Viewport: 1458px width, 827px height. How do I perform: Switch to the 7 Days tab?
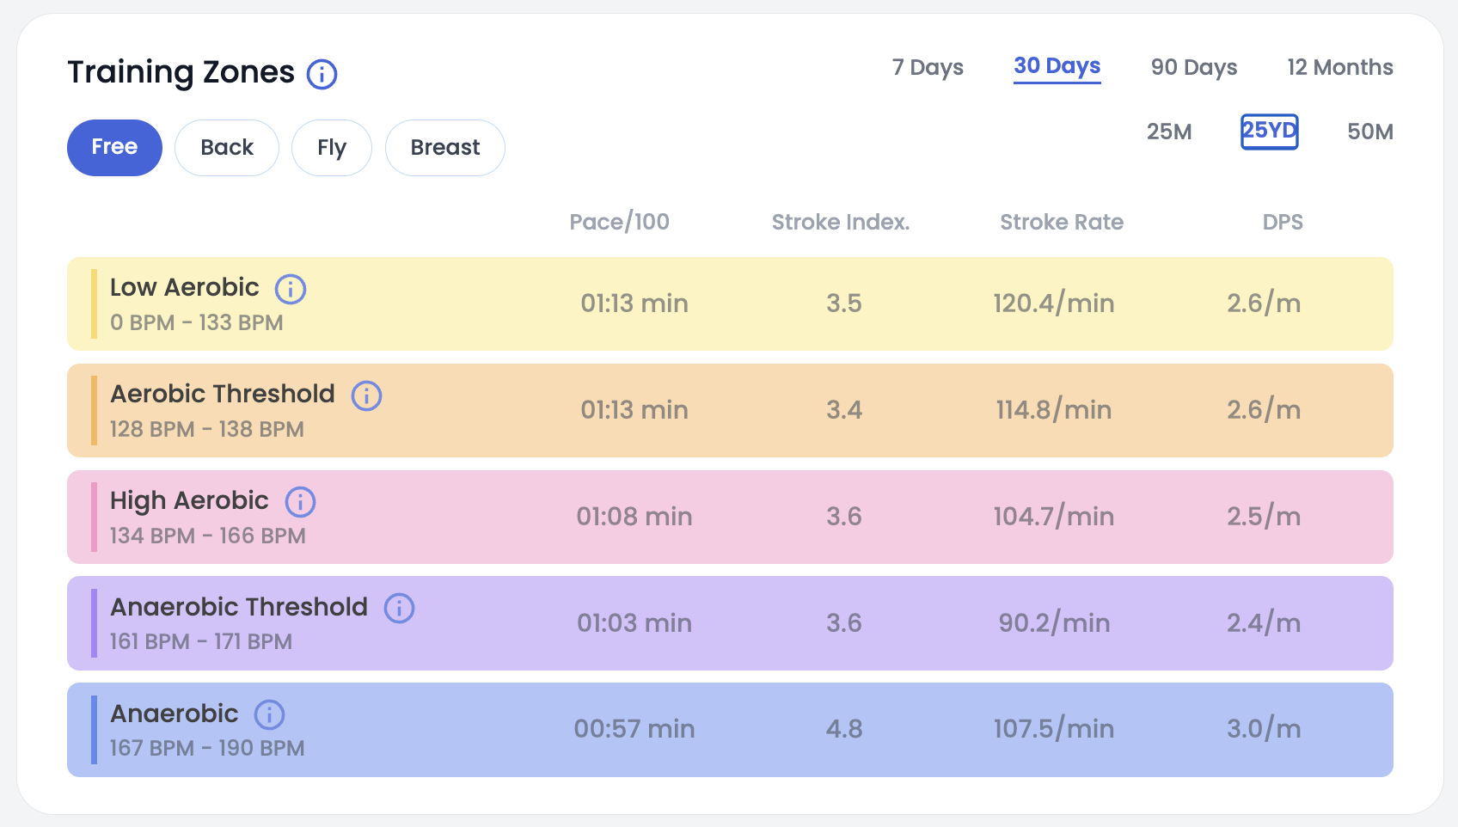(928, 67)
